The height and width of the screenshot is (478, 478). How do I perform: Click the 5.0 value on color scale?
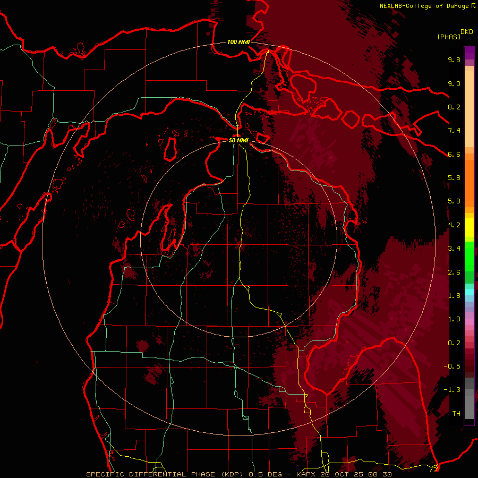point(454,201)
